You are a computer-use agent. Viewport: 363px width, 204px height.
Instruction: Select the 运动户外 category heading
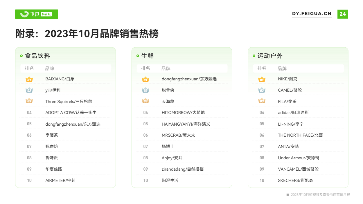[x=270, y=56]
